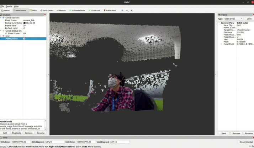254x148 pixels.
Task: Click the Add display button
Action: tap(5, 133)
